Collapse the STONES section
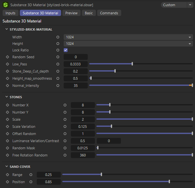Image resolution: width=195 pixels, height=188 pixels. (x=6, y=97)
